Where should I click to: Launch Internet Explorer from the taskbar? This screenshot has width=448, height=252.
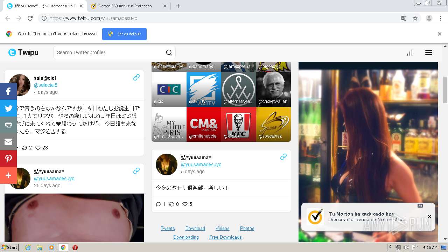coord(28,247)
